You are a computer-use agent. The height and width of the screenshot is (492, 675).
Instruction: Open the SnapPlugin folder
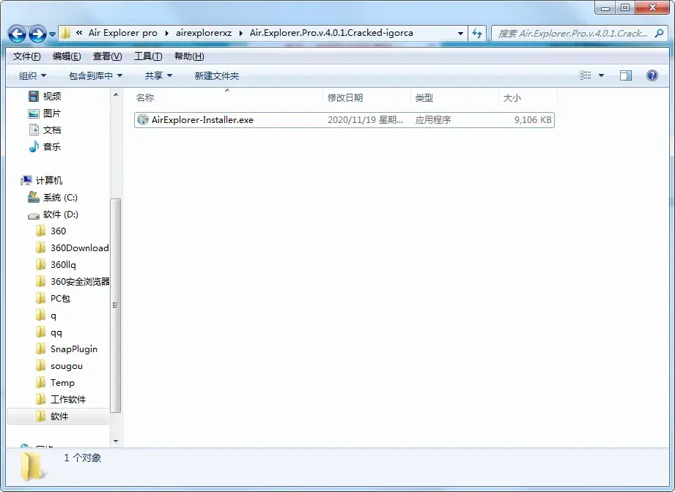click(73, 348)
